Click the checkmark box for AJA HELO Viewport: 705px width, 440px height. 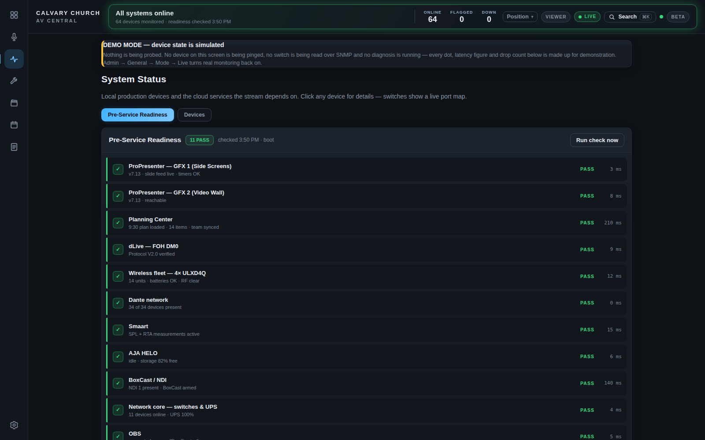tap(118, 356)
